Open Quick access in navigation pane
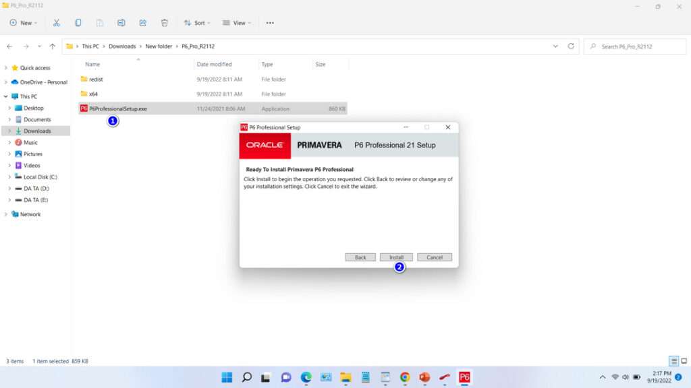691x388 pixels. [35, 68]
